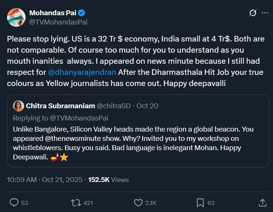The height and width of the screenshot is (212, 273).
Task: Click the 421 reposts count
Action: click(x=88, y=203)
